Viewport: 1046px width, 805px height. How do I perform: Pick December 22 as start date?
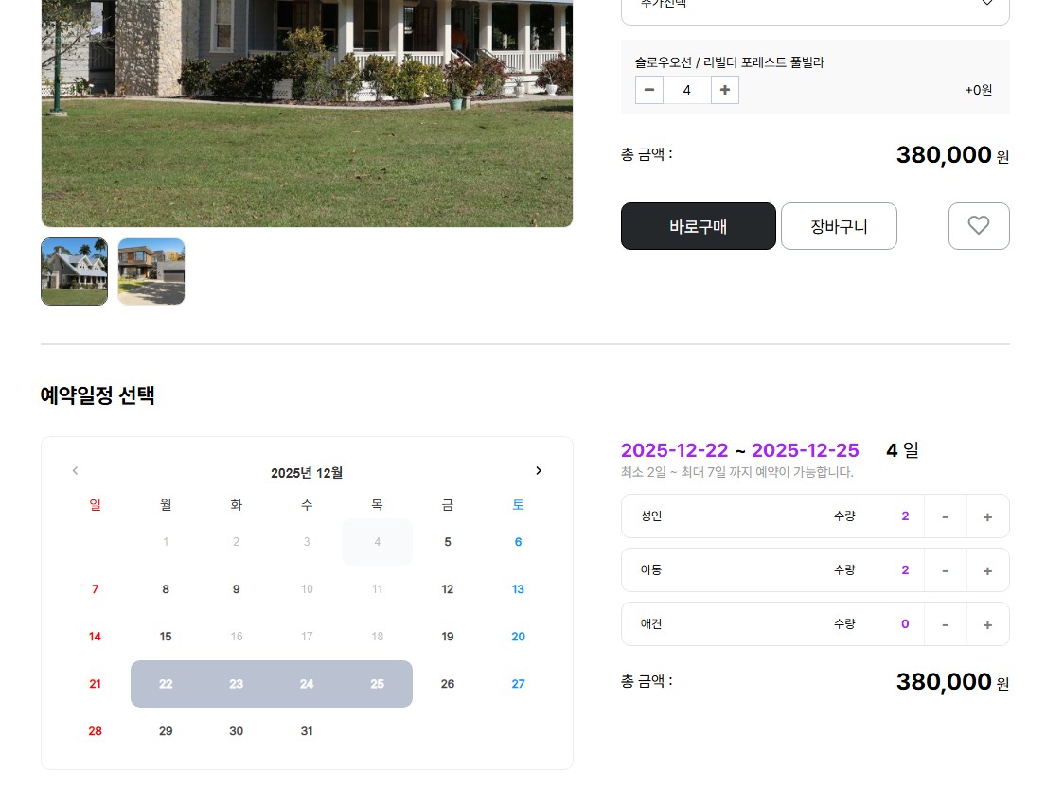click(166, 684)
